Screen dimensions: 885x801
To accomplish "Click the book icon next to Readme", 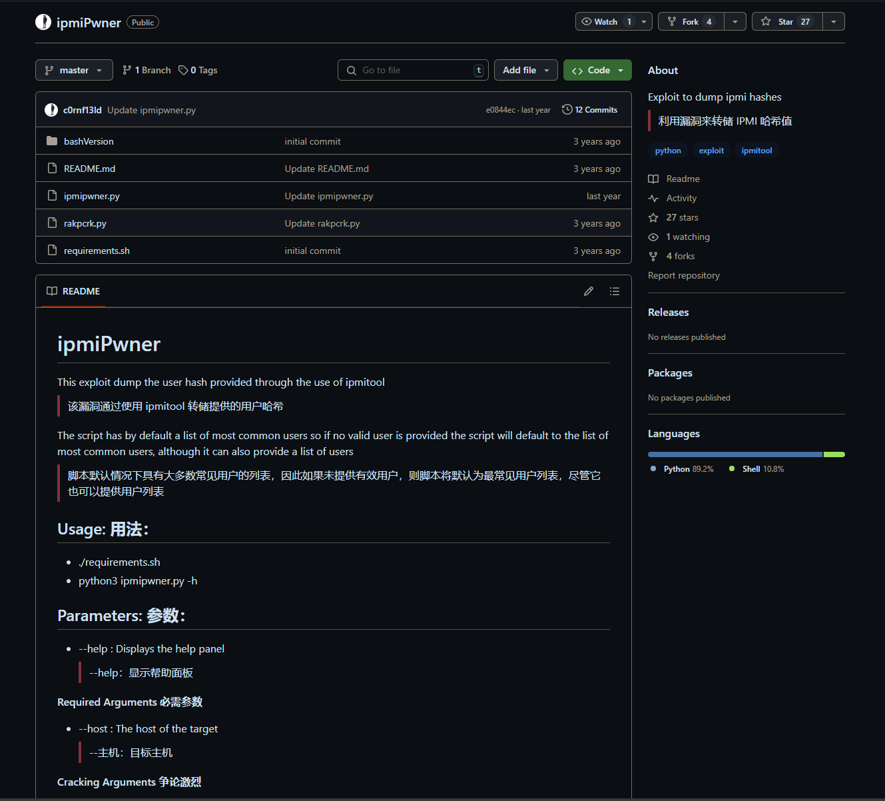I will [x=653, y=179].
